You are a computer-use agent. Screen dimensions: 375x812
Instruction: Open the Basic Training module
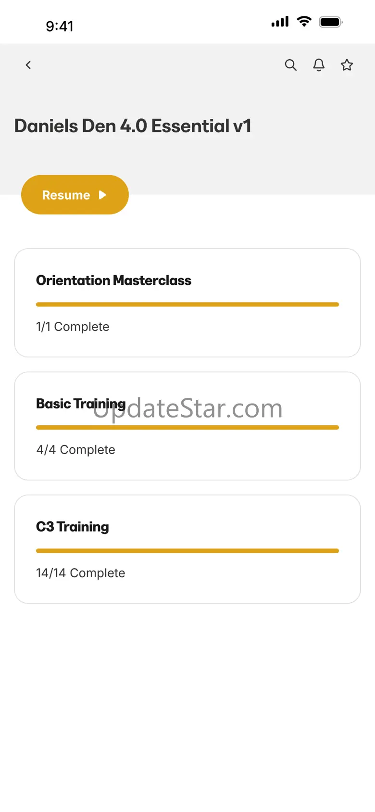point(187,426)
